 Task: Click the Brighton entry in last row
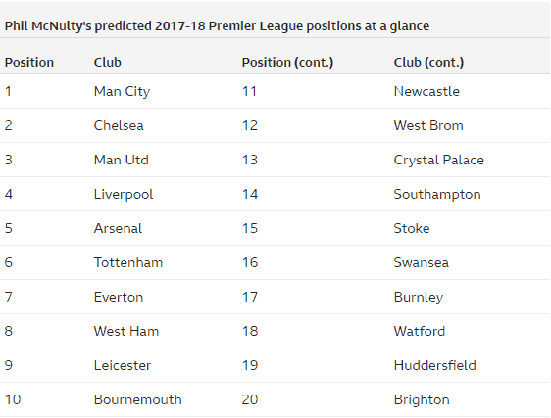422,399
